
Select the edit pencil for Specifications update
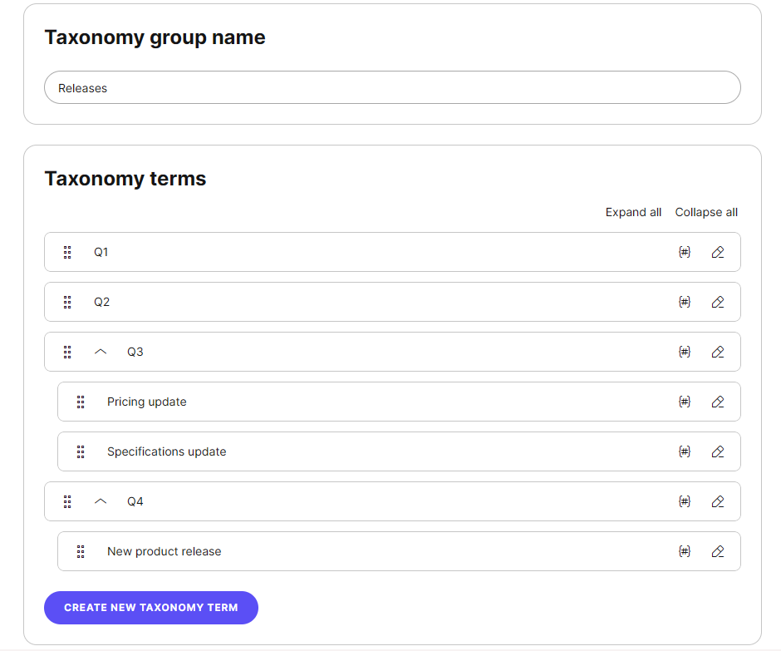718,451
